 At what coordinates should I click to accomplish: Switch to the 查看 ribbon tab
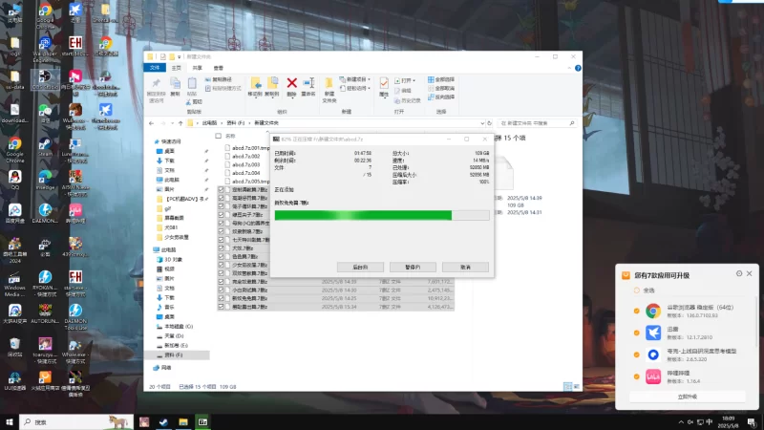pyautogui.click(x=219, y=68)
